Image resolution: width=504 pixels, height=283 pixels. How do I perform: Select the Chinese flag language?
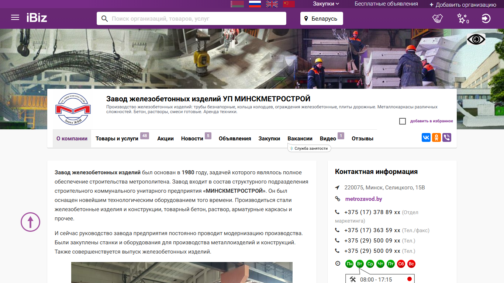click(x=289, y=4)
